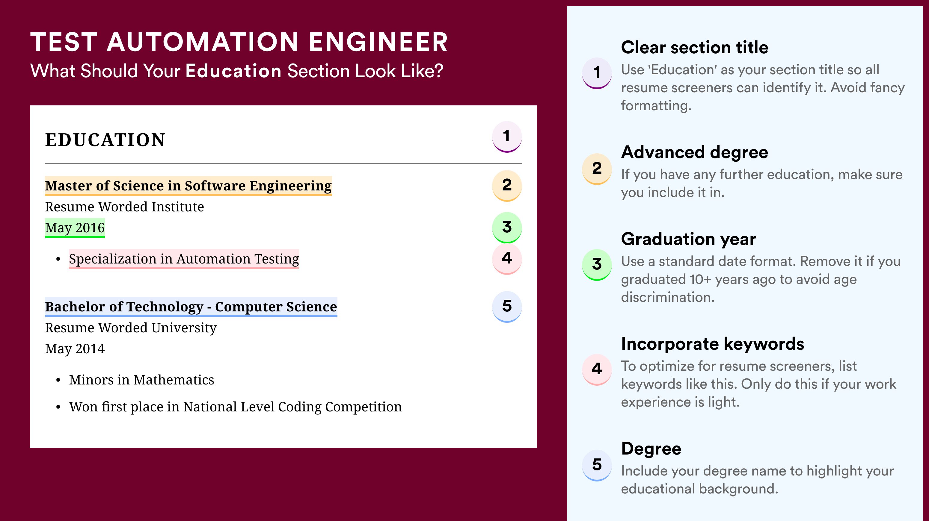Click the Won first place in National Level bullet
Image resolution: width=929 pixels, height=521 pixels.
tap(236, 407)
